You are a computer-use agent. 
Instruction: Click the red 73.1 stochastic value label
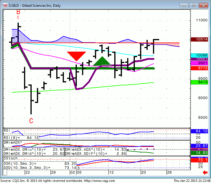(200, 160)
